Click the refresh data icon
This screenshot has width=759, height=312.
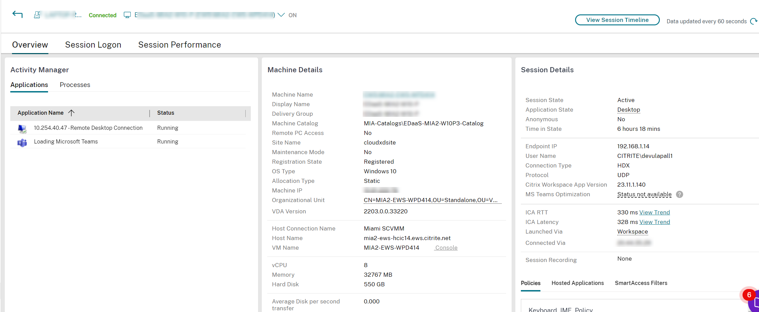pos(754,21)
